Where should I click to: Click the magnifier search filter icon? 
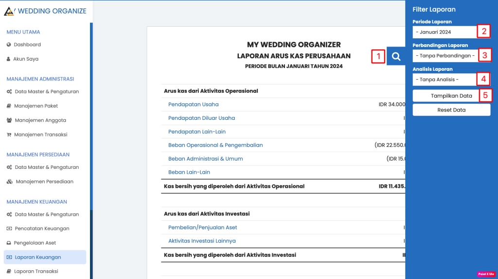point(396,57)
